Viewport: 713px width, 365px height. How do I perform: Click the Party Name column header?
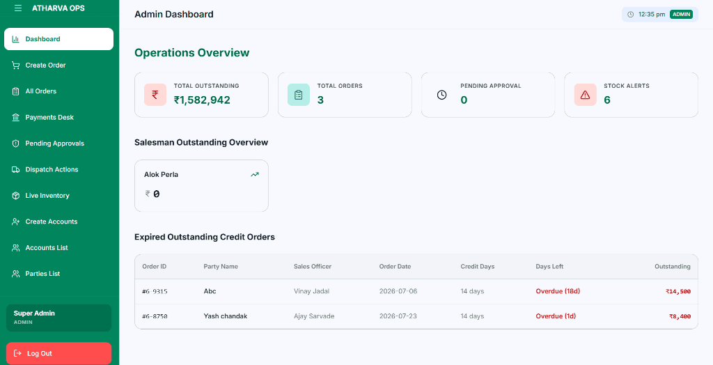click(221, 266)
